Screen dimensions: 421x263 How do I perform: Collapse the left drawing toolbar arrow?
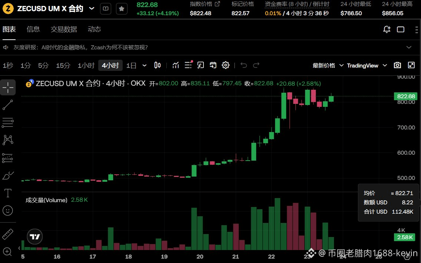(19, 248)
